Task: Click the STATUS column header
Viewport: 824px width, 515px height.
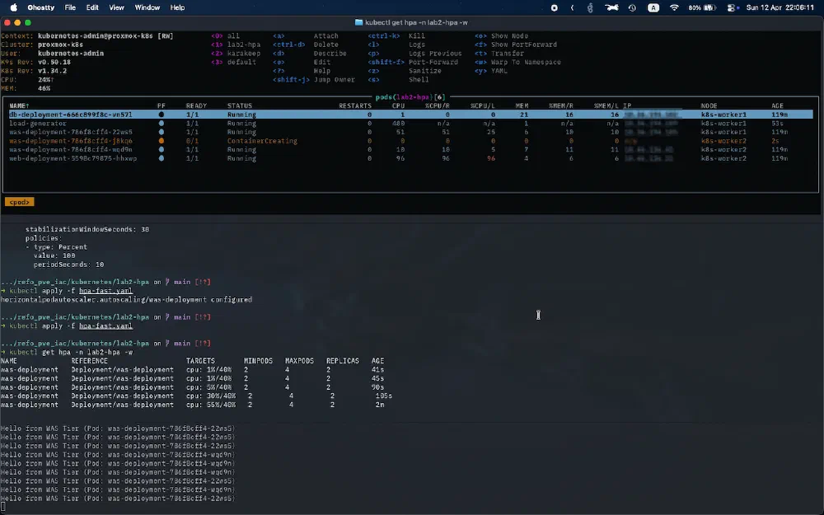Action: pos(240,106)
